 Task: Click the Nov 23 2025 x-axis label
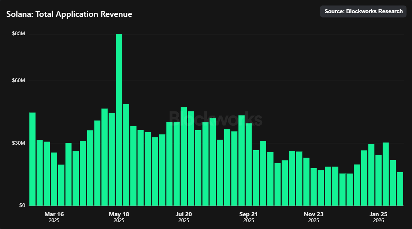point(313,217)
